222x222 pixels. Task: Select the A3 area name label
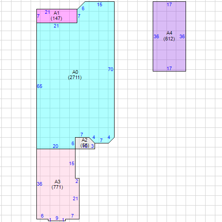pos(57,182)
